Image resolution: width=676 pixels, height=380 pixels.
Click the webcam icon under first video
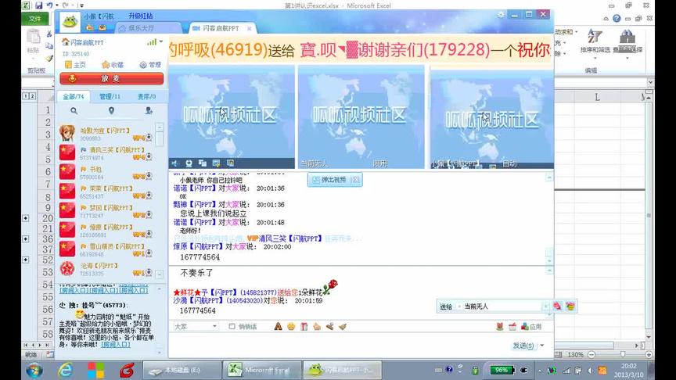pos(189,163)
